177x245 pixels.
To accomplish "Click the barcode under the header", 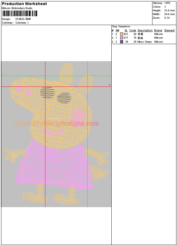I will (x=20, y=13).
